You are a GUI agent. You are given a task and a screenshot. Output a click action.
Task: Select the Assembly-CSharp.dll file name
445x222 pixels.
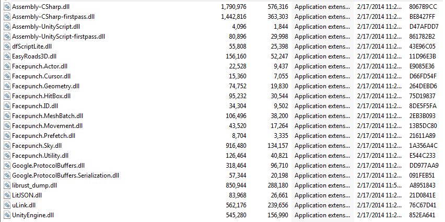41,7
